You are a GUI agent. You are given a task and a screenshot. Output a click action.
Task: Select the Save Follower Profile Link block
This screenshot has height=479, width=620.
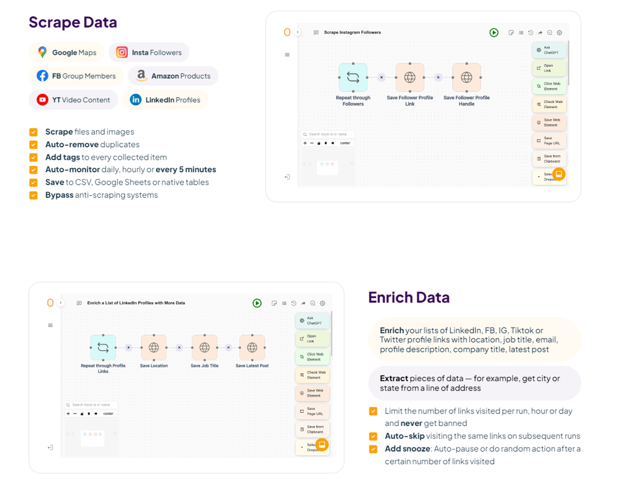[x=410, y=77]
